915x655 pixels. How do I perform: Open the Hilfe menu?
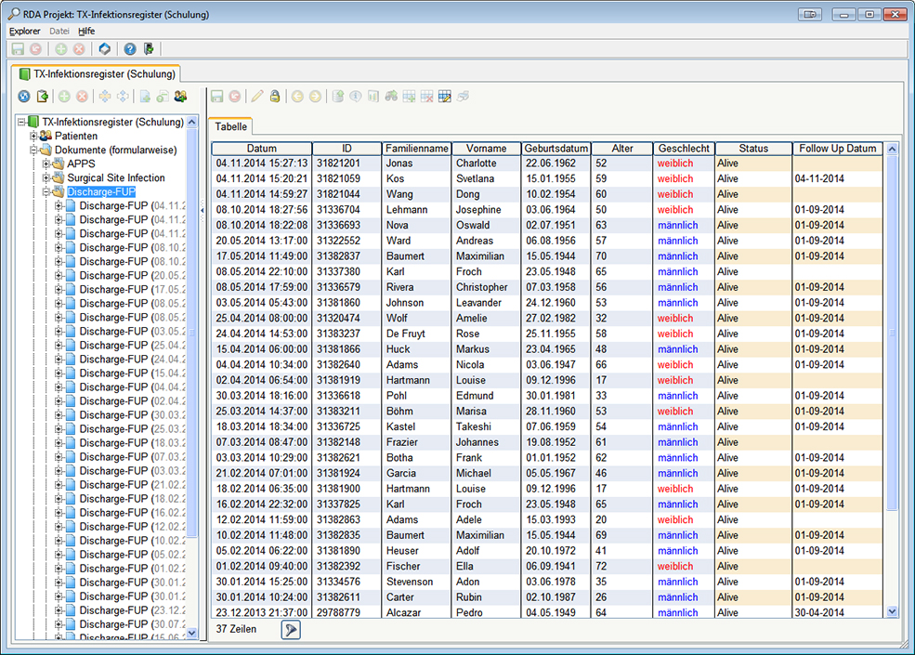[86, 31]
